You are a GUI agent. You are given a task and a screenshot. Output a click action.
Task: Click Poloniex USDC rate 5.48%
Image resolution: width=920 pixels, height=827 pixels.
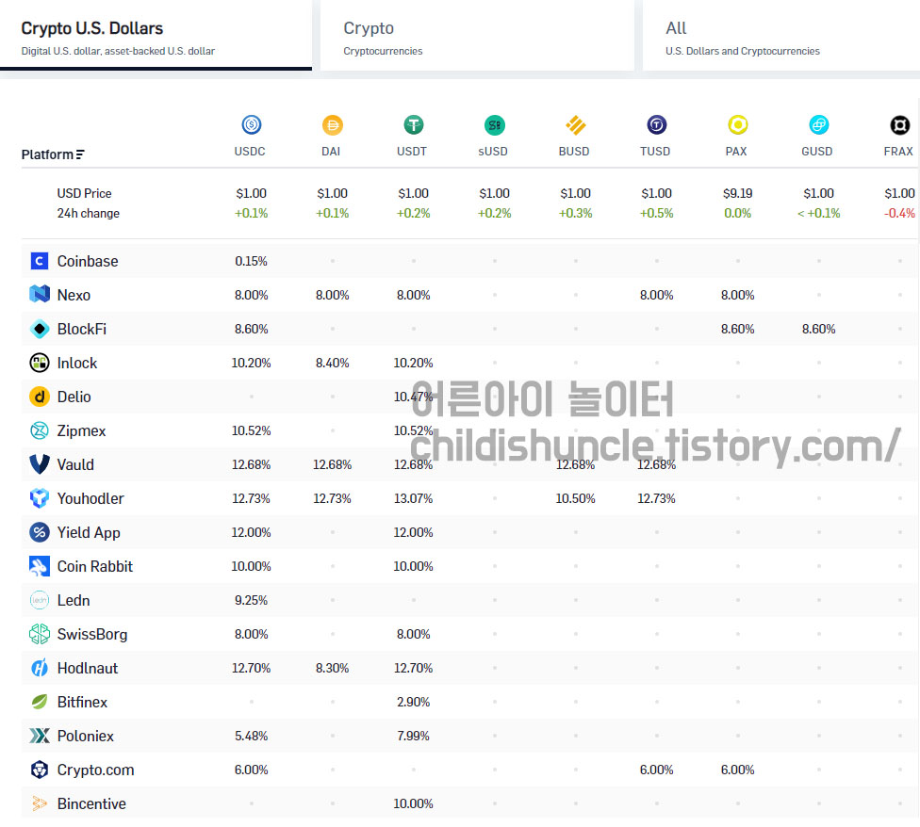coord(251,736)
